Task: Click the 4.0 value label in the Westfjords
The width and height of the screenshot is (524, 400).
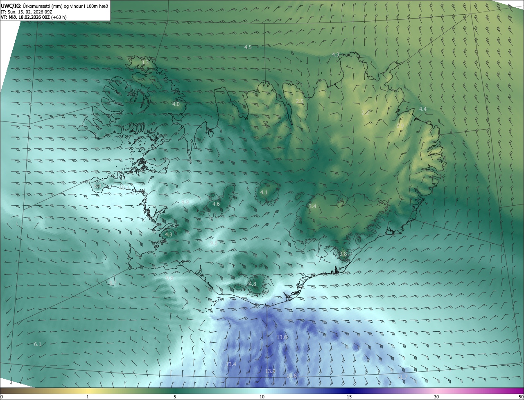Action: tap(176, 104)
